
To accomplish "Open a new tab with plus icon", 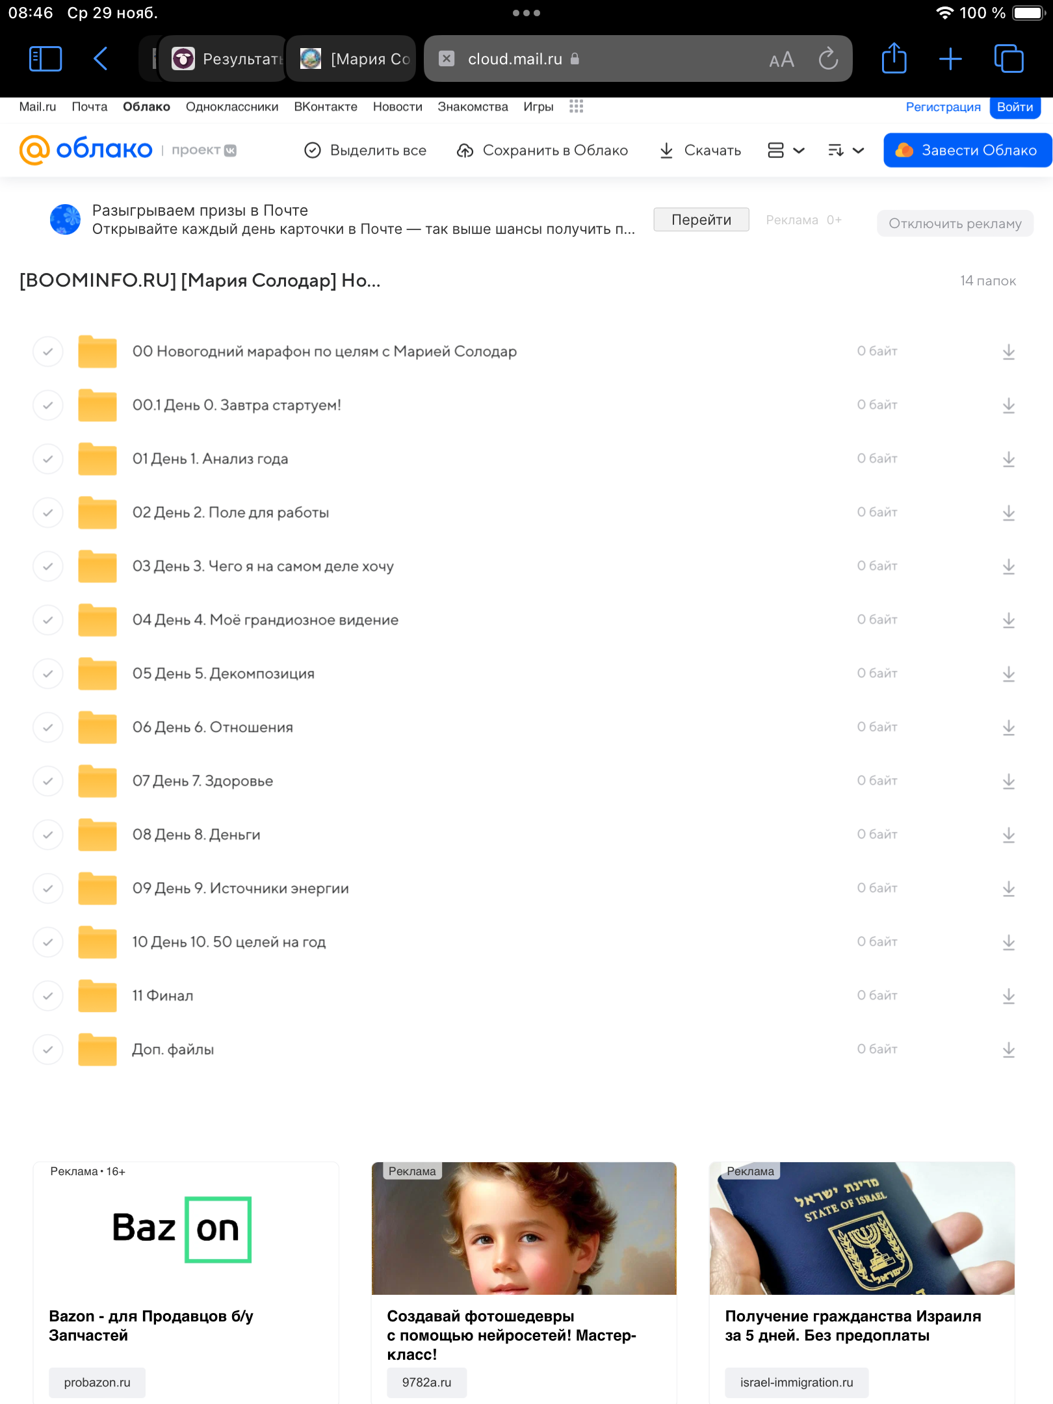I will coord(950,58).
